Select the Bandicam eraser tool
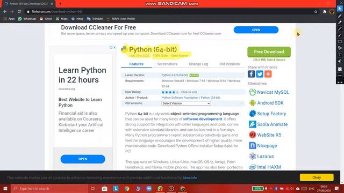The height and width of the screenshot is (193, 344). click(x=340, y=61)
